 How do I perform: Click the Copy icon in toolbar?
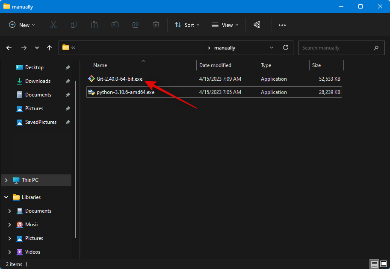74,25
